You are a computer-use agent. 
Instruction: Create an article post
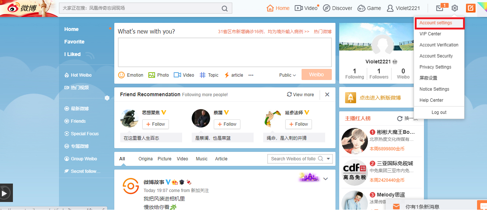[x=234, y=75]
